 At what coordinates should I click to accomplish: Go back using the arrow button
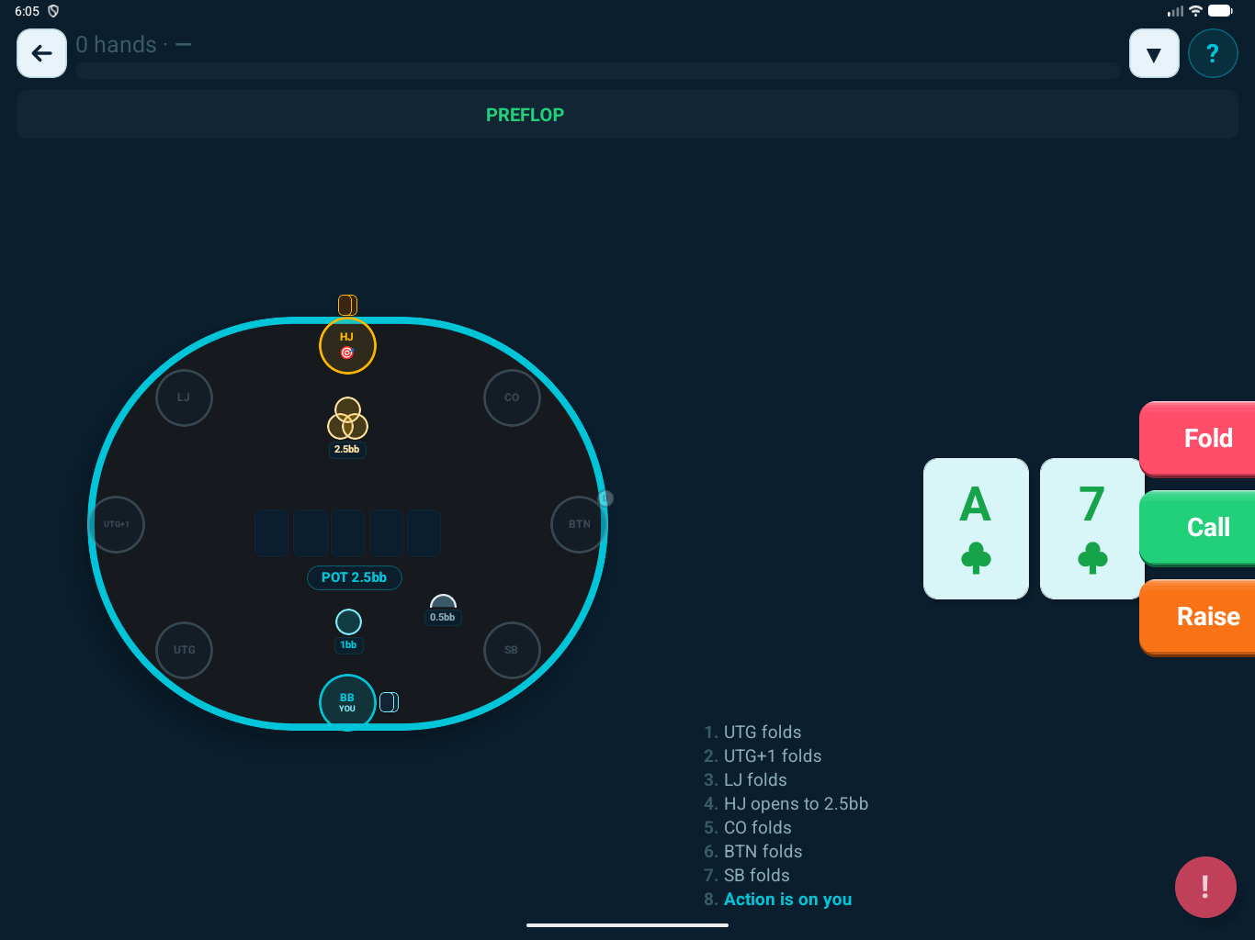coord(41,53)
